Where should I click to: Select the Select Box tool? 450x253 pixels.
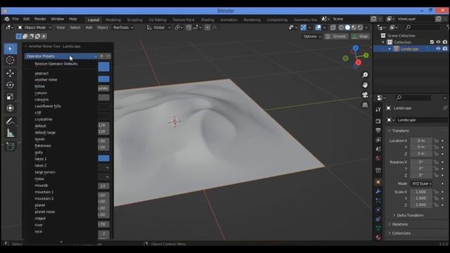coord(10,48)
